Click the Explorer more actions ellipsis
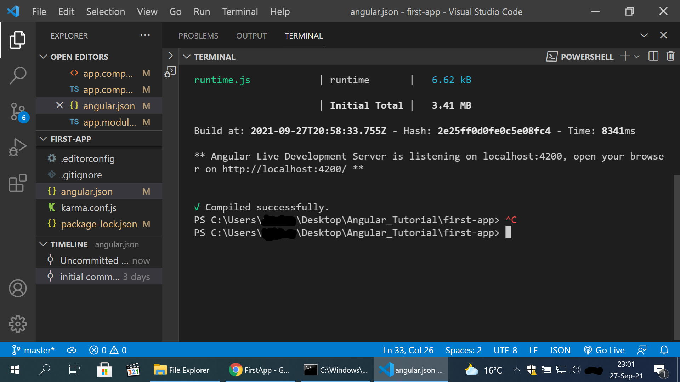The image size is (680, 382). click(x=145, y=35)
